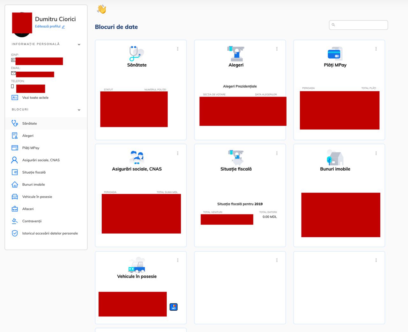408x332 pixels.
Task: Click the Vehicule în posesie card car illustration
Action: (137, 265)
